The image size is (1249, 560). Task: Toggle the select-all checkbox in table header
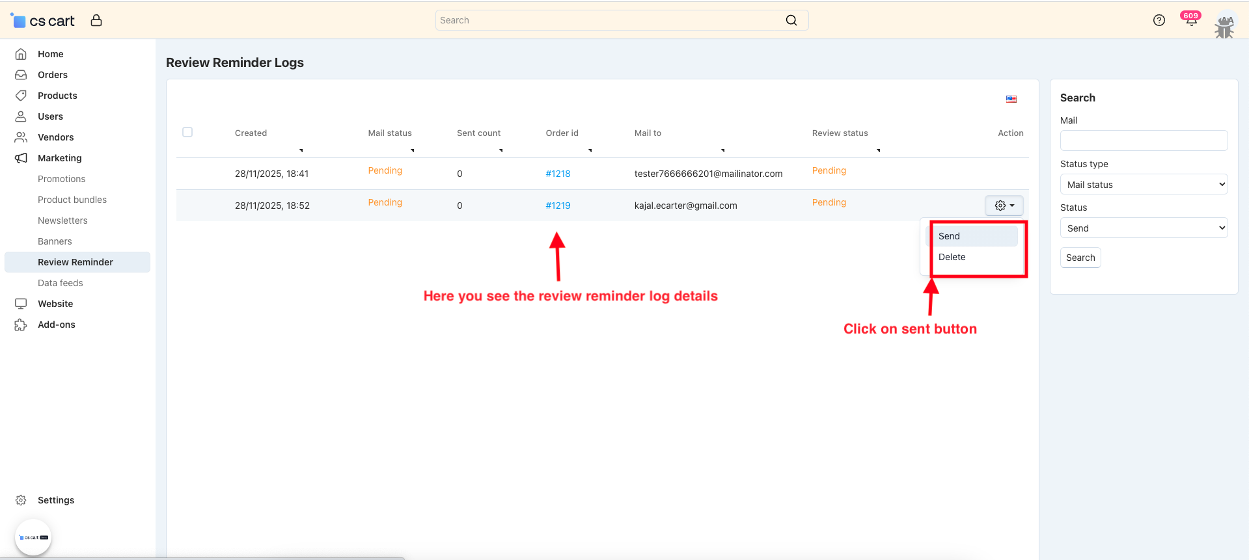[187, 132]
